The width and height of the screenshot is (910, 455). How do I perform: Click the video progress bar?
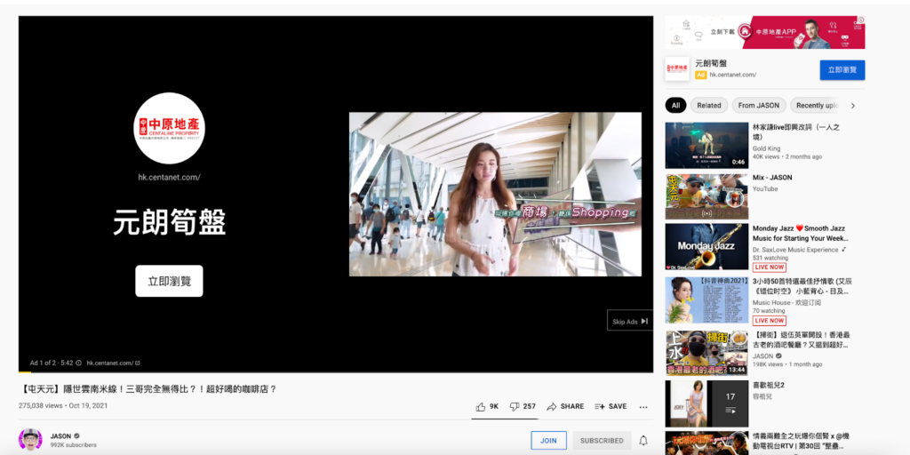(x=335, y=371)
